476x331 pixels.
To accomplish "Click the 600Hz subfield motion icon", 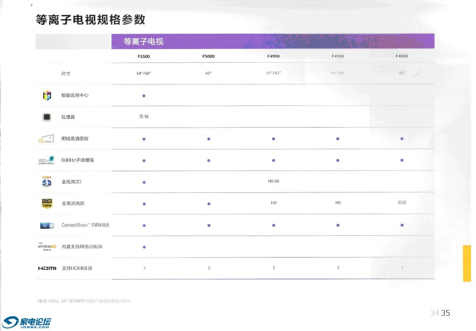I will pyautogui.click(x=47, y=160).
